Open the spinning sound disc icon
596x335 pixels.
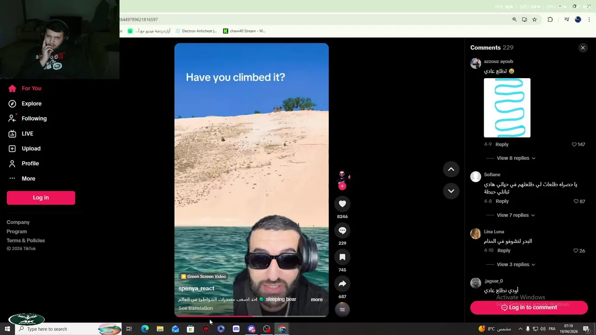[342, 309]
